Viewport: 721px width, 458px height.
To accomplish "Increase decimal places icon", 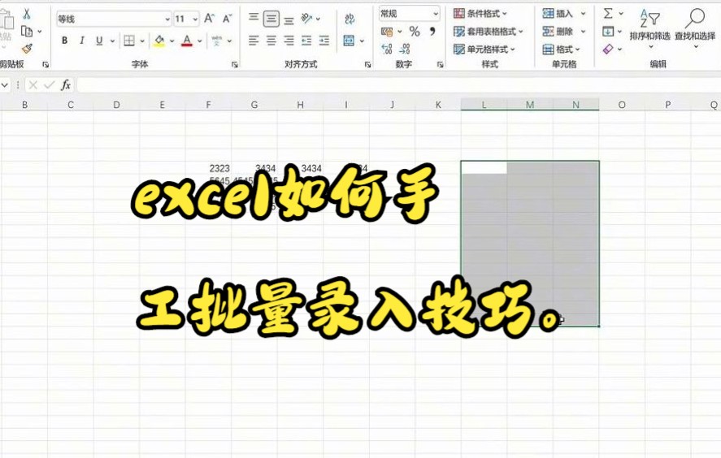I will (387, 48).
